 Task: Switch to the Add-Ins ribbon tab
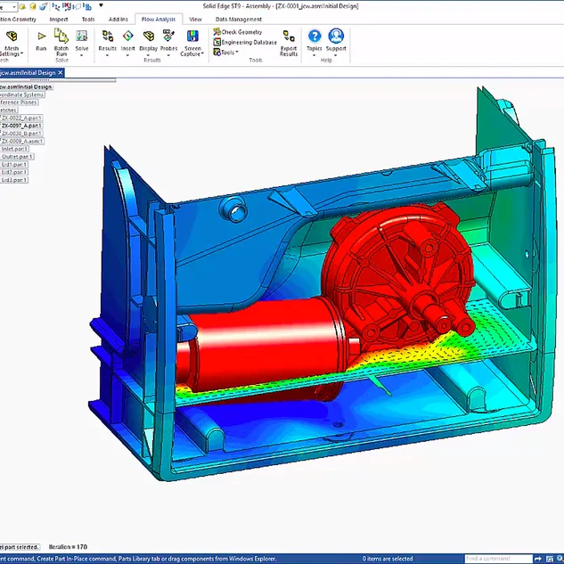pos(119,20)
